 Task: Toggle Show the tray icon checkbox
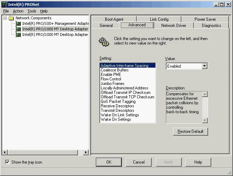7,162
